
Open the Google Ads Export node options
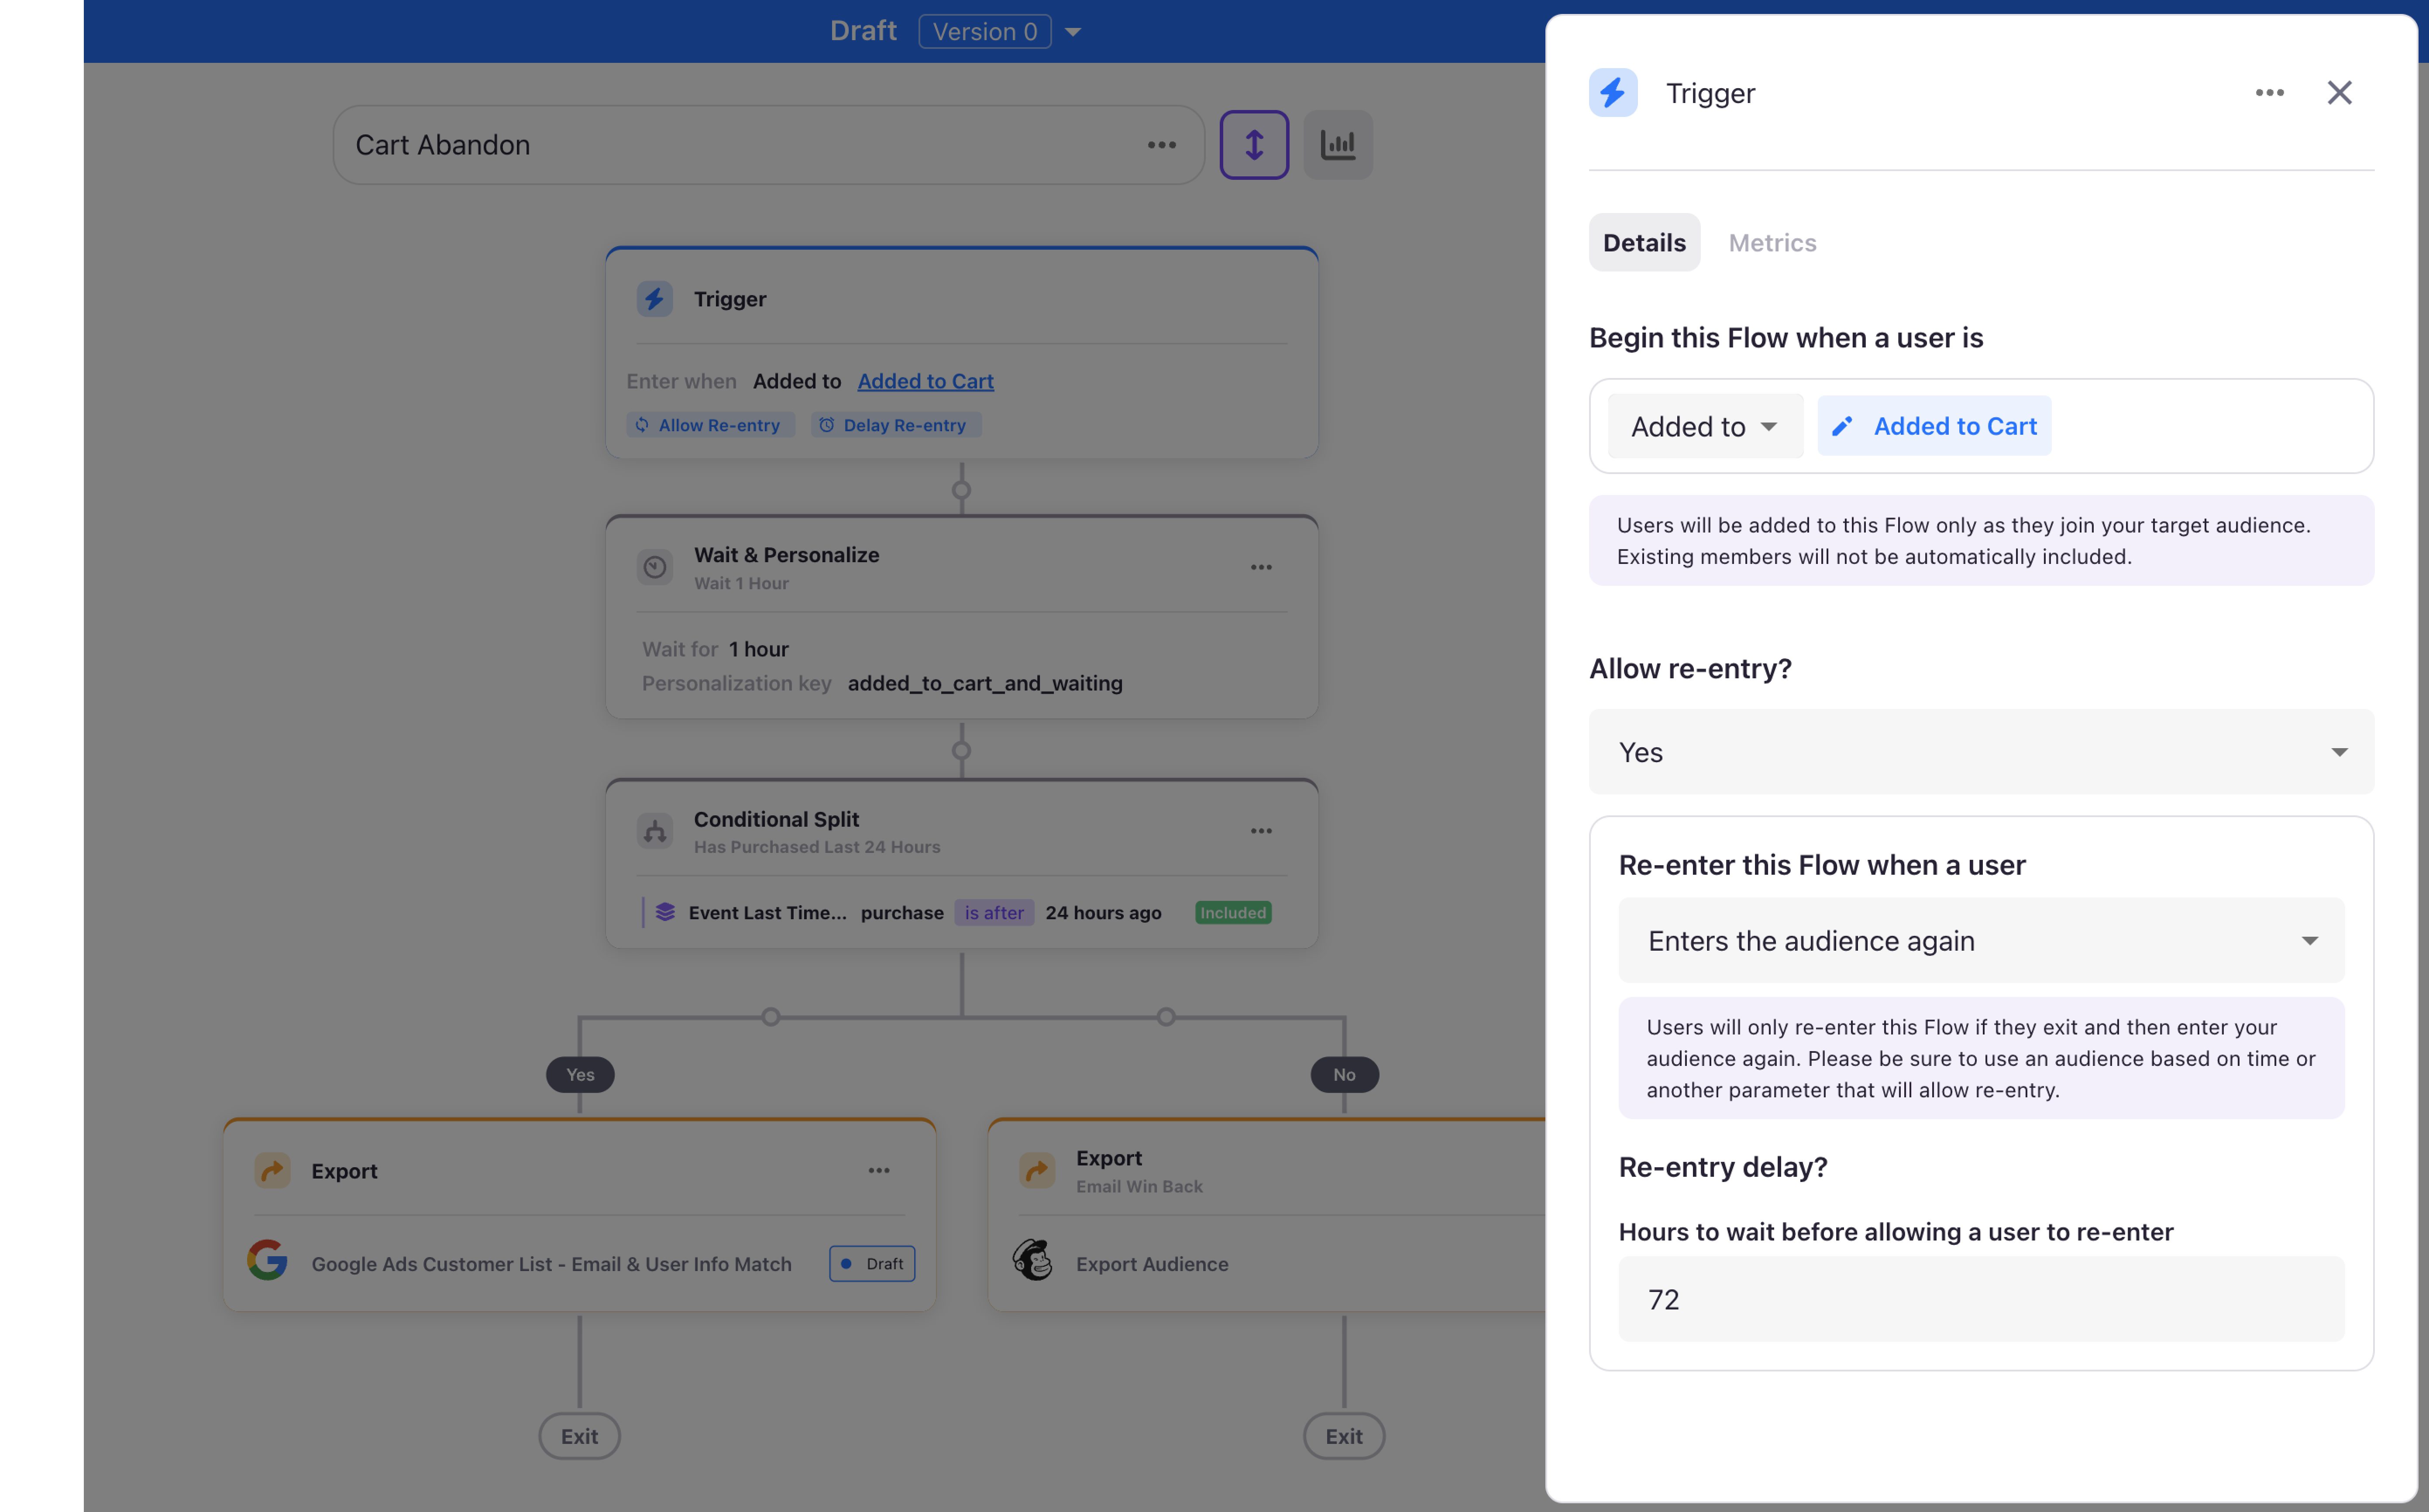pyautogui.click(x=878, y=1170)
